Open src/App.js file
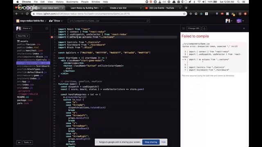Screen dimensions: 262x147 pyautogui.click(x=23, y=82)
